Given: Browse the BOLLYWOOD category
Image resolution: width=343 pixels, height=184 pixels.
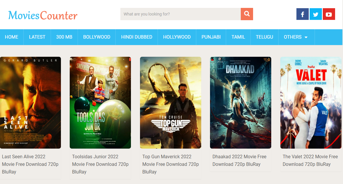Looking at the screenshot, I should [x=97, y=37].
